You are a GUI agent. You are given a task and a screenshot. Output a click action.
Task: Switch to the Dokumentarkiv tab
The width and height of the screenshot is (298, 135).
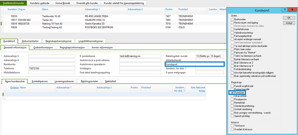[30, 41]
